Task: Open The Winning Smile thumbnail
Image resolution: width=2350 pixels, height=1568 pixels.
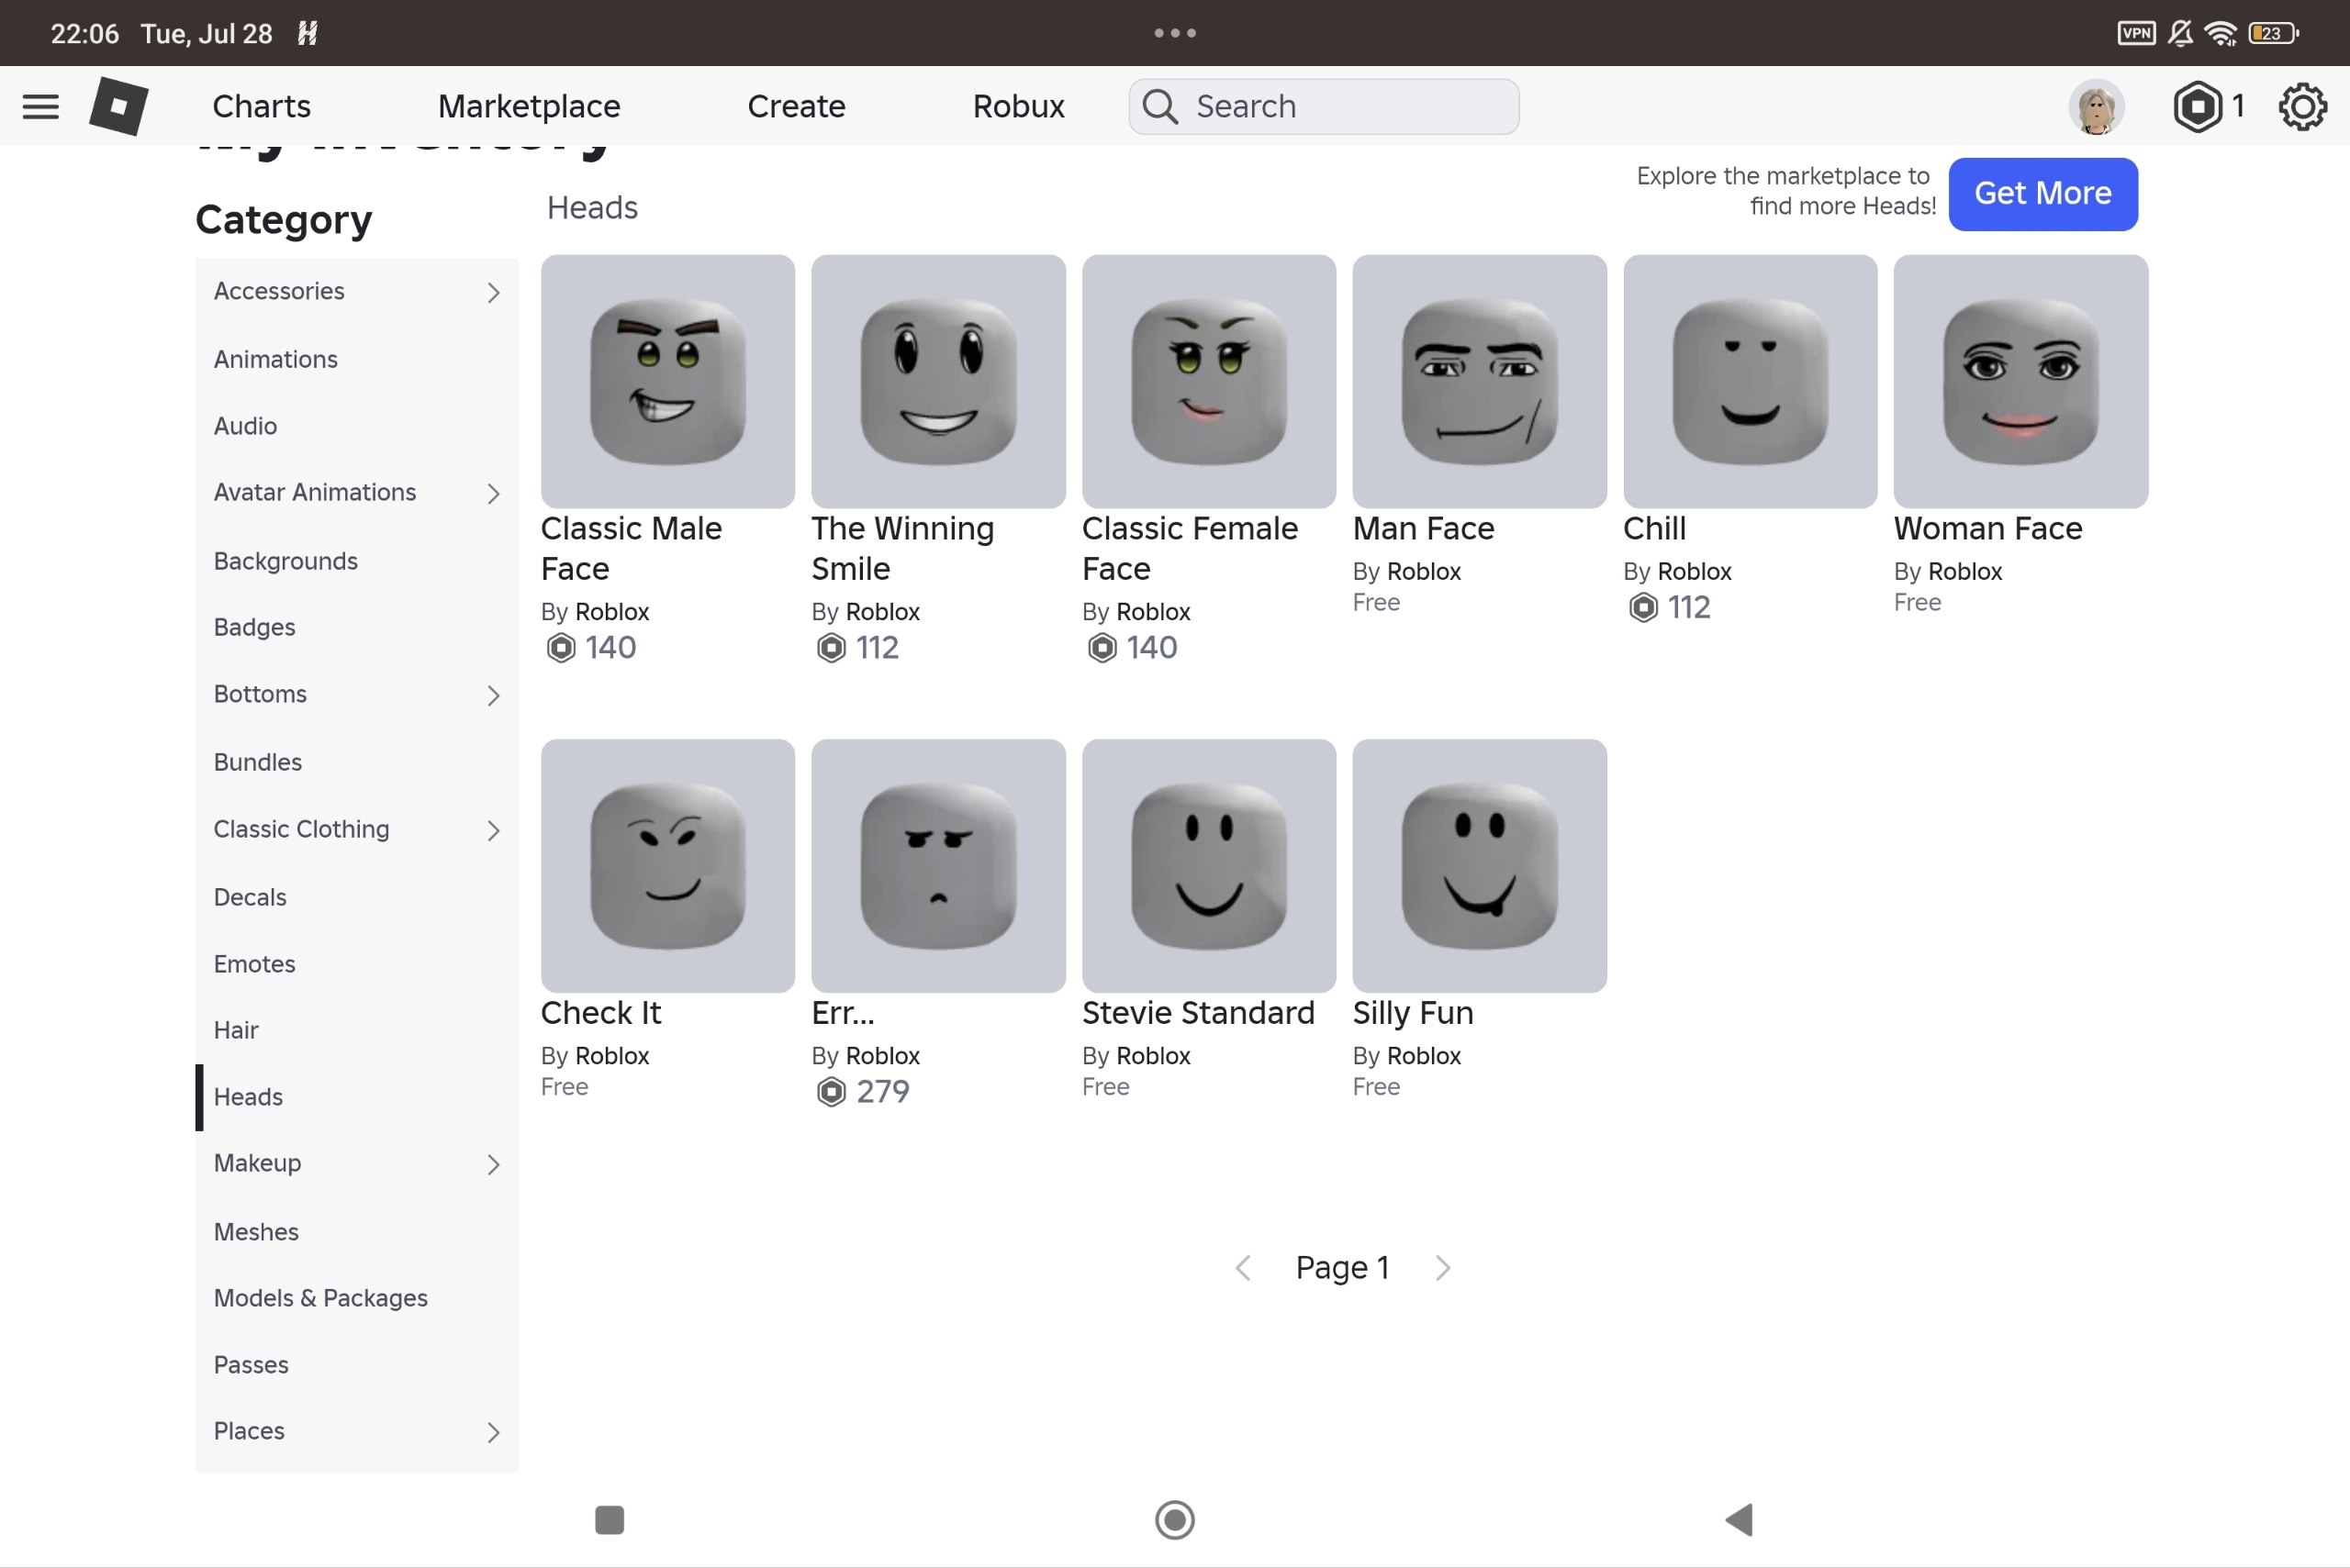Action: click(x=938, y=381)
